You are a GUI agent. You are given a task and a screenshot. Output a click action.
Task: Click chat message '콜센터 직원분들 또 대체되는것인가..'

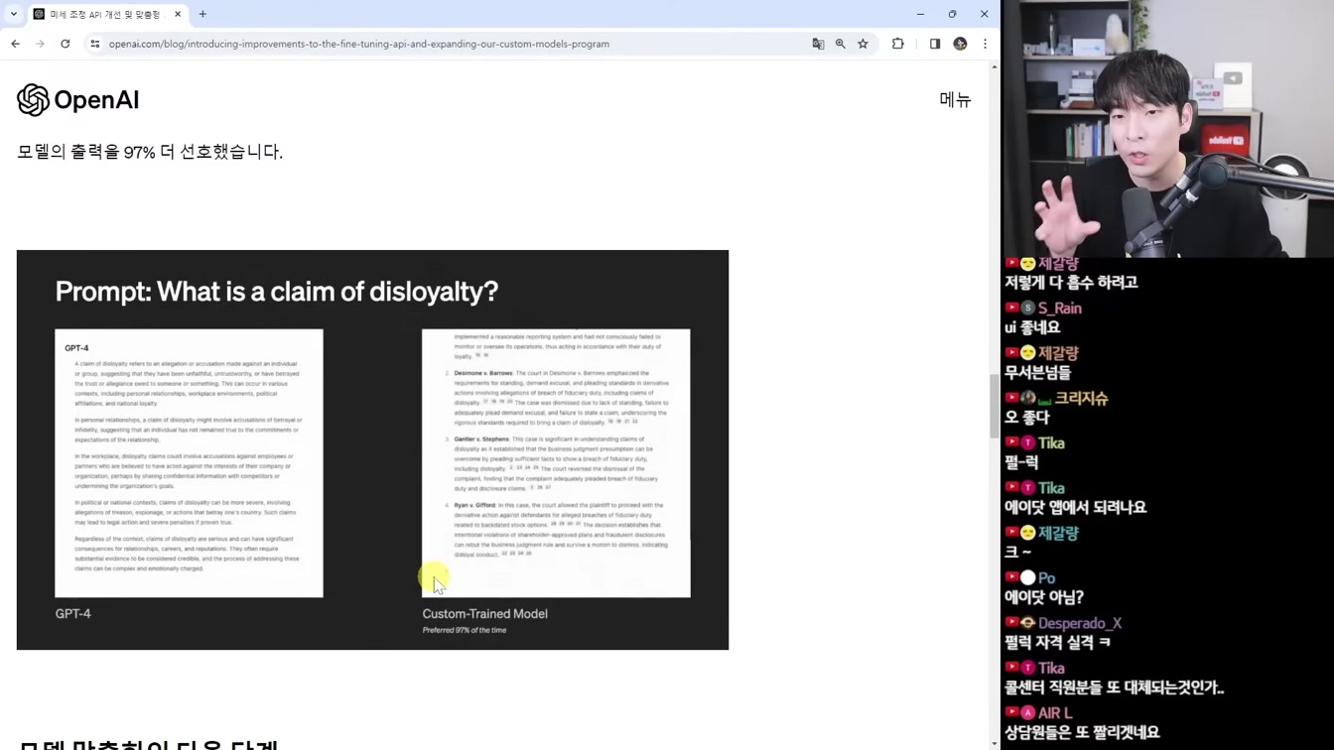(1114, 687)
